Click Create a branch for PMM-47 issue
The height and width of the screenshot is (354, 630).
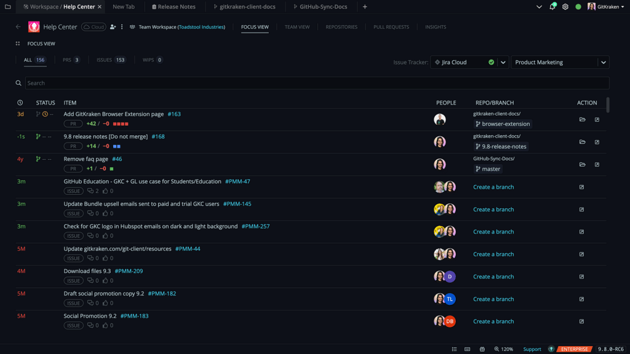pyautogui.click(x=493, y=187)
